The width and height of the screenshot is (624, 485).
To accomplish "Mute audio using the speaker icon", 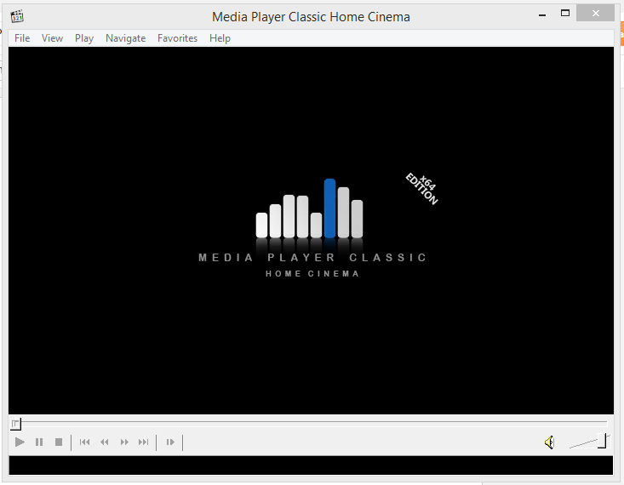I will [x=550, y=442].
